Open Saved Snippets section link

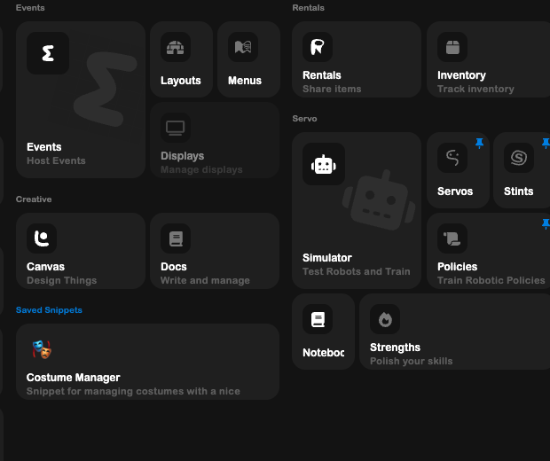click(49, 310)
